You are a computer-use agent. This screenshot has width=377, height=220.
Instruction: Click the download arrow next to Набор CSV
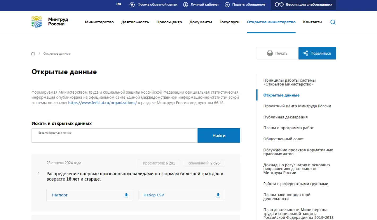(218, 195)
